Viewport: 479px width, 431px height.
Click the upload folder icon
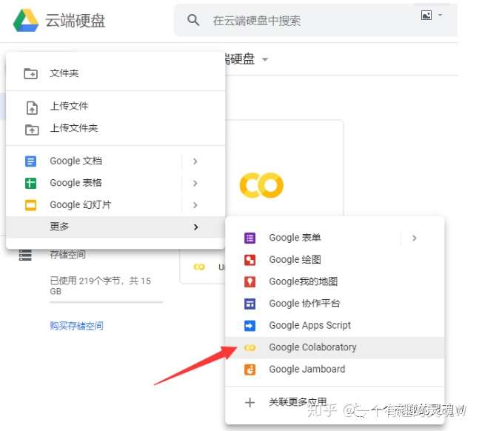(32, 130)
